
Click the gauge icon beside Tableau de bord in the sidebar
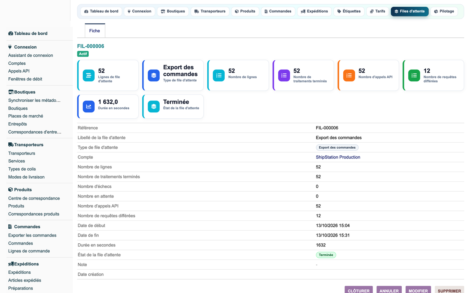coord(11,34)
